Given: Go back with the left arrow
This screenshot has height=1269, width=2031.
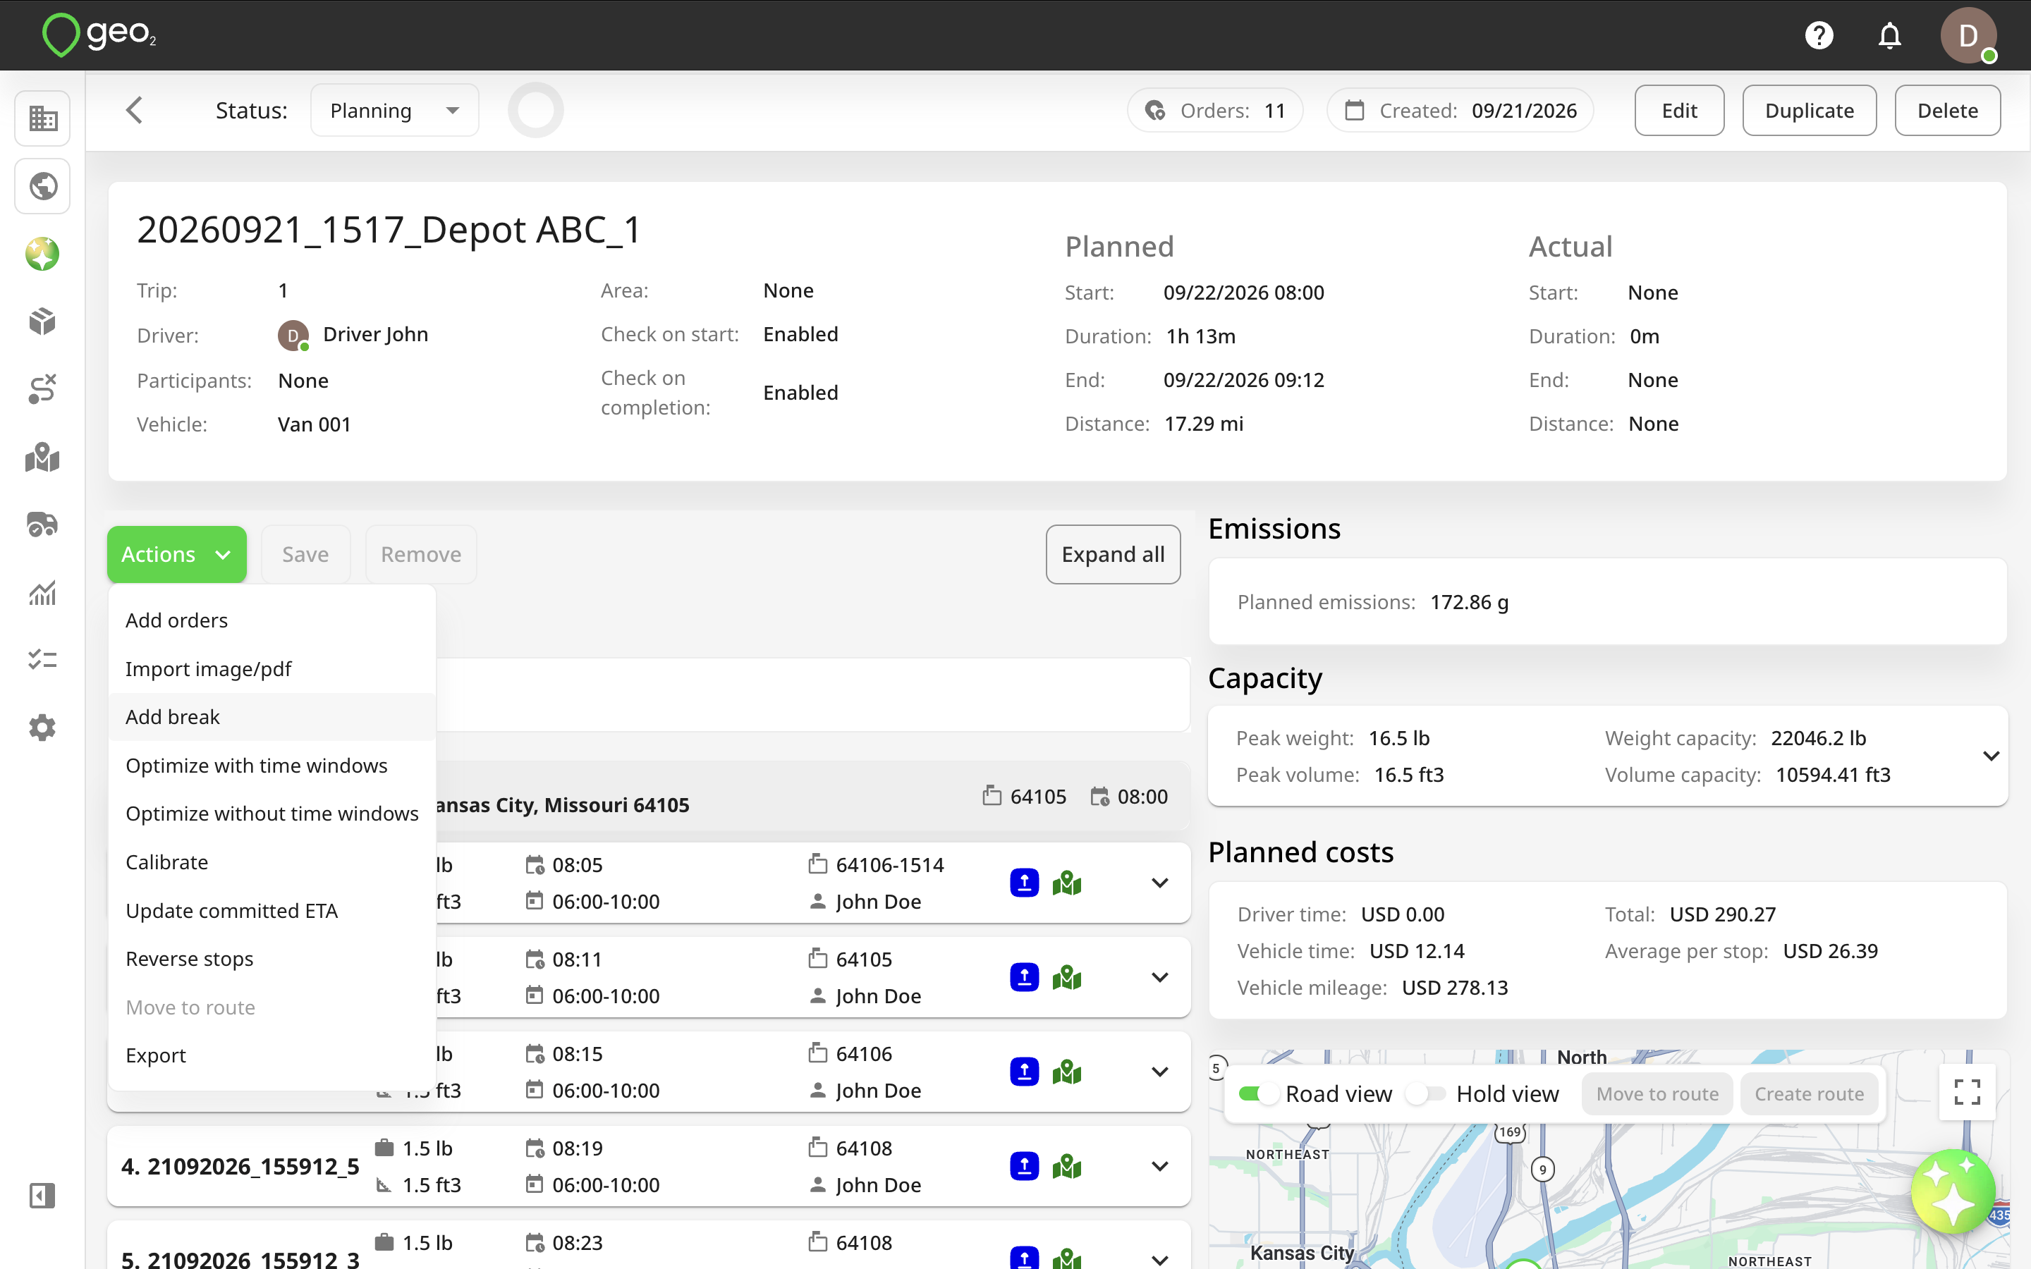Looking at the screenshot, I should pyautogui.click(x=134, y=110).
